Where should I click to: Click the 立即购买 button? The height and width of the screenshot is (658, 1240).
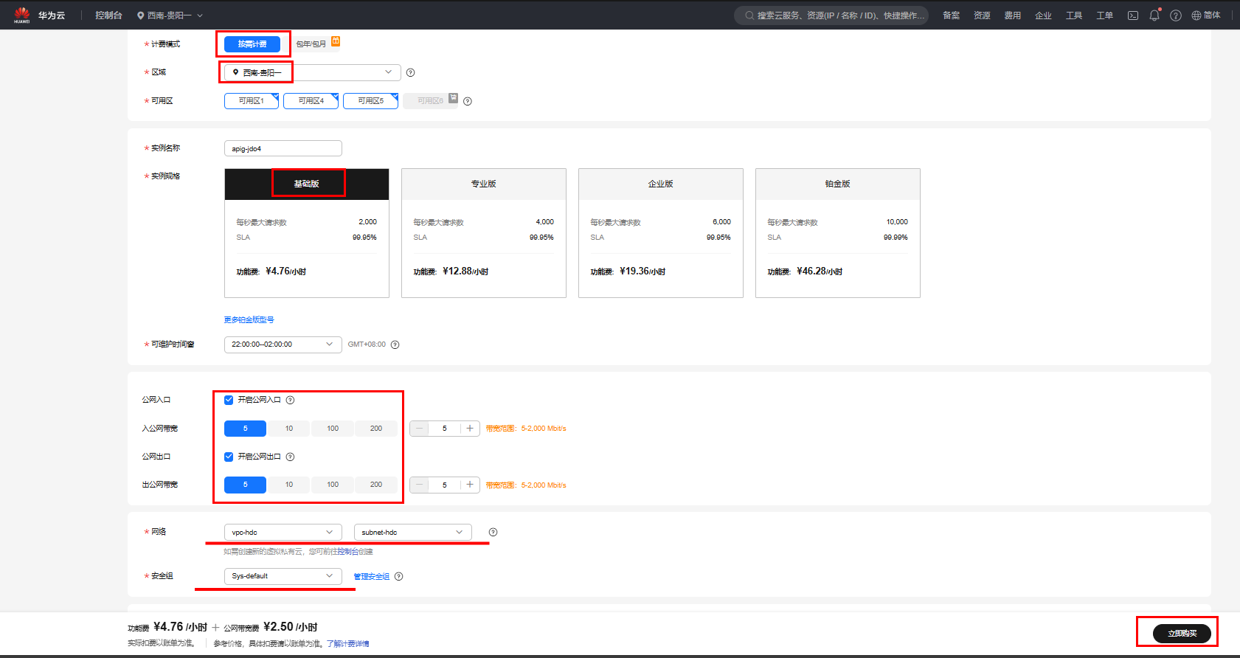tap(1182, 633)
